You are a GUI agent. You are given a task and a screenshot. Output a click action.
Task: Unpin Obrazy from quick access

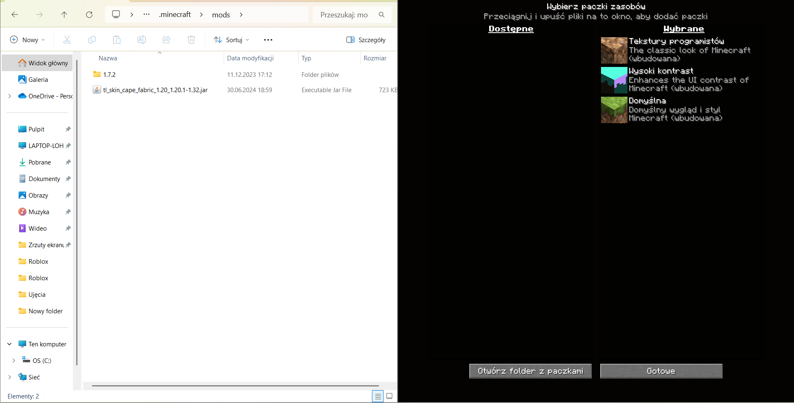pyautogui.click(x=68, y=195)
